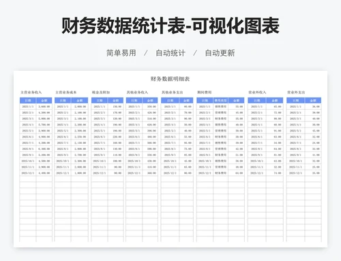Select 2025/7/1 date in 其他业务支出 table
Screen dimensions: 341x261
click(x=170, y=143)
